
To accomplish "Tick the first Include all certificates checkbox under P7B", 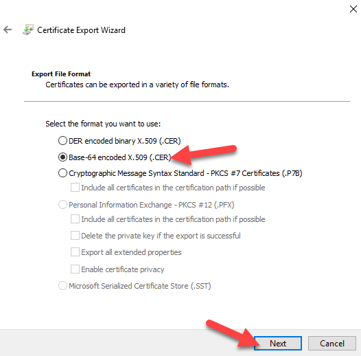I will coord(75,188).
